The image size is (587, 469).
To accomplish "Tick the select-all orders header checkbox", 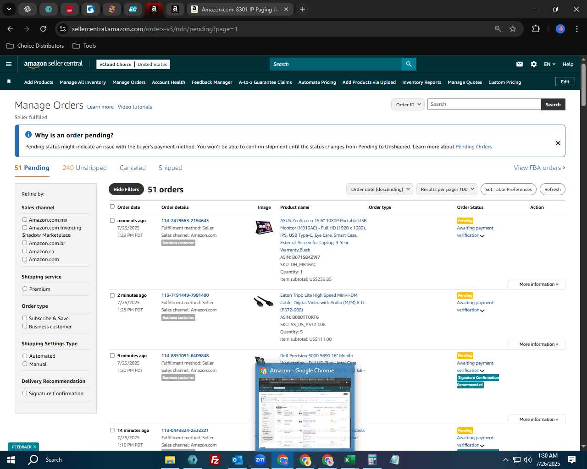I will click(112, 207).
